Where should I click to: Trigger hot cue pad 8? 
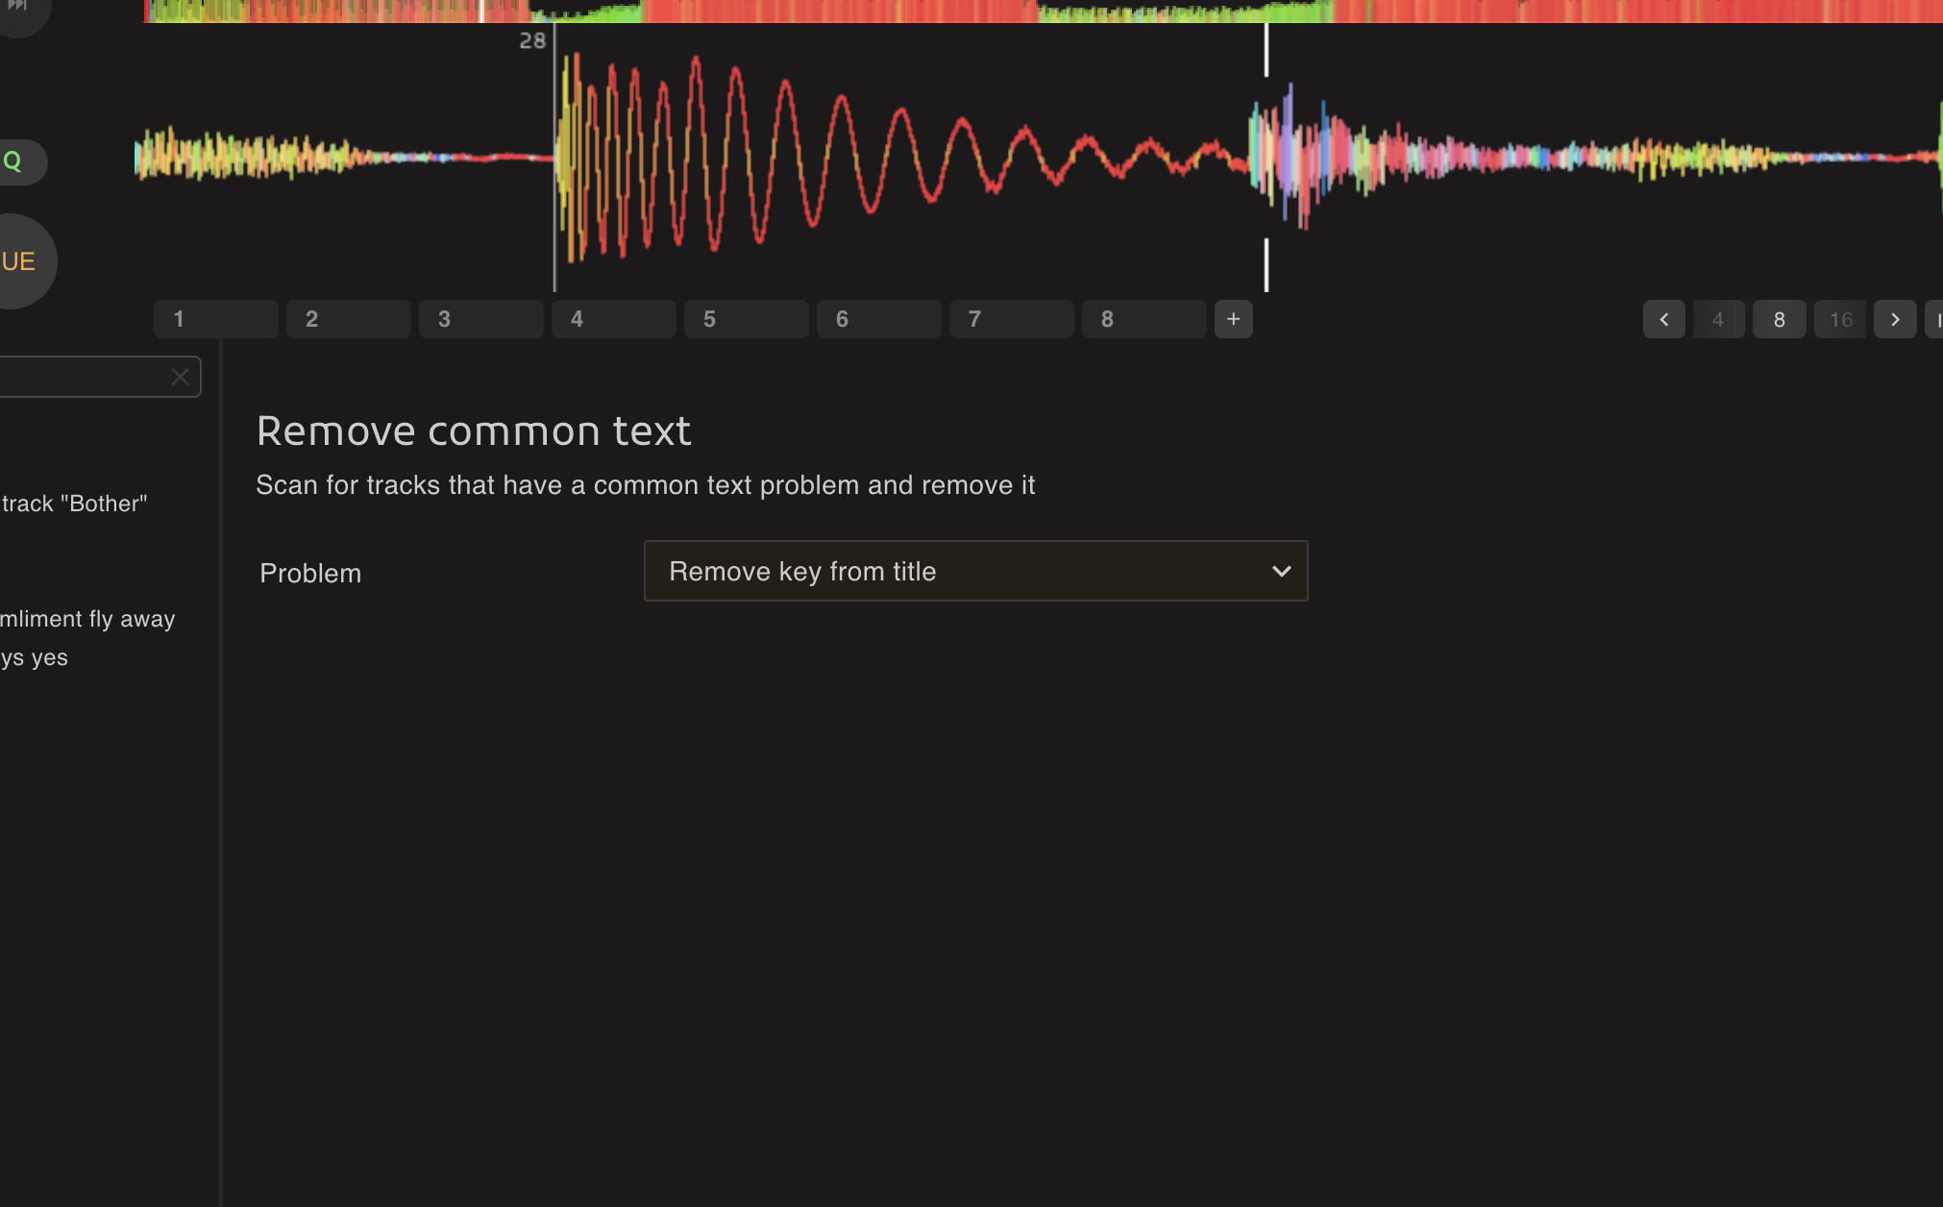click(x=1144, y=319)
